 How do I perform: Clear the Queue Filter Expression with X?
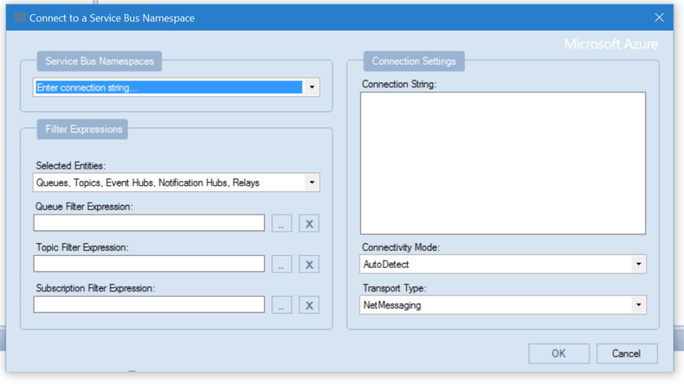pos(309,224)
